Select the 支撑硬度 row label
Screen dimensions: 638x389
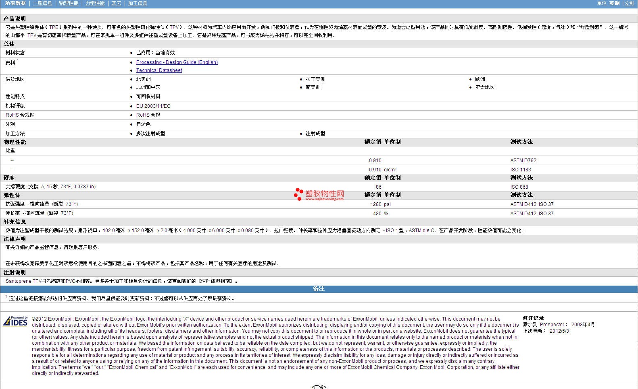tap(50, 187)
